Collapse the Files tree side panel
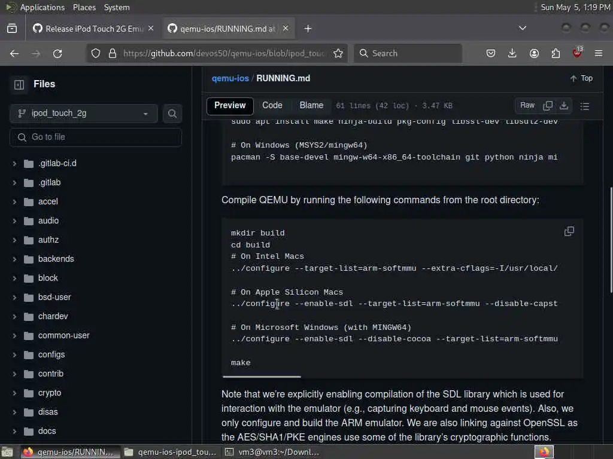The image size is (613, 459). [x=19, y=84]
